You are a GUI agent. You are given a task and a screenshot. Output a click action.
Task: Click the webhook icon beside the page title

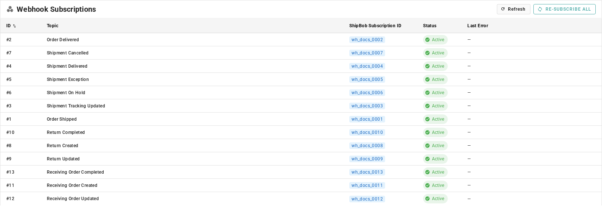(10, 9)
